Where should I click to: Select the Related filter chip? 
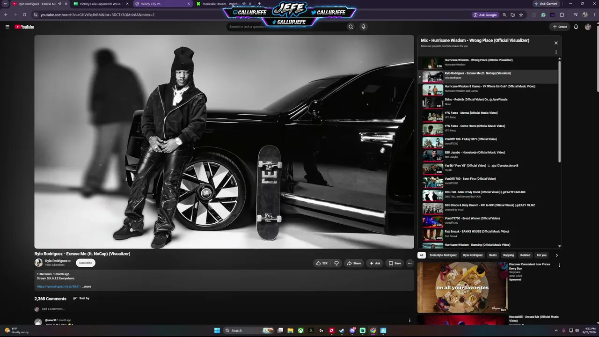coord(525,255)
